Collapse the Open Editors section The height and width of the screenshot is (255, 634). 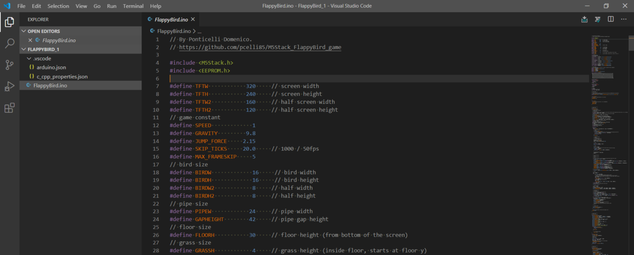[x=24, y=31]
